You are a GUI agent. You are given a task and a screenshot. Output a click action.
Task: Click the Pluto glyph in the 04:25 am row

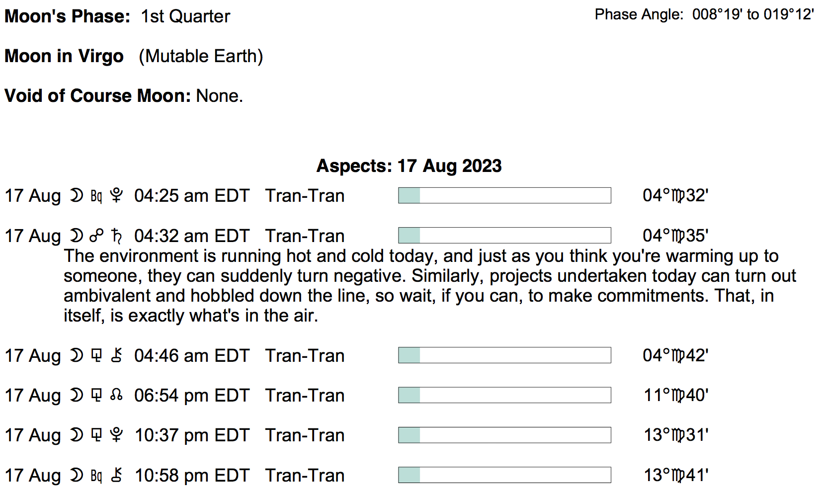pos(116,196)
